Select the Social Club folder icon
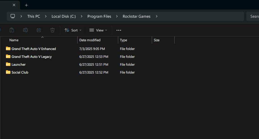Viewport: 259px width, 139px height. click(x=8, y=72)
